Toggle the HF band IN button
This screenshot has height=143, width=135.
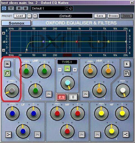[x=97, y=135]
